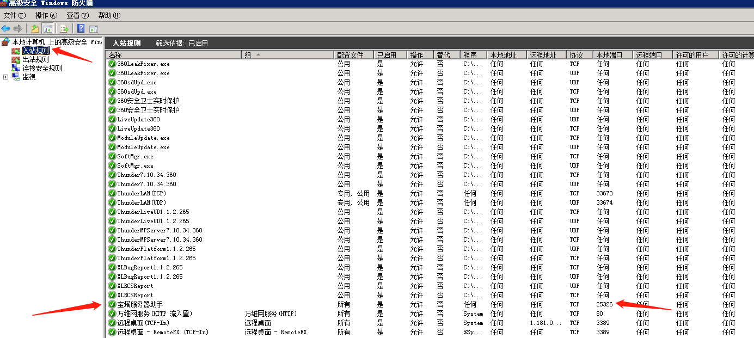
Task: Click local port 80 of 万维网服务 rule
Action: [x=599, y=314]
